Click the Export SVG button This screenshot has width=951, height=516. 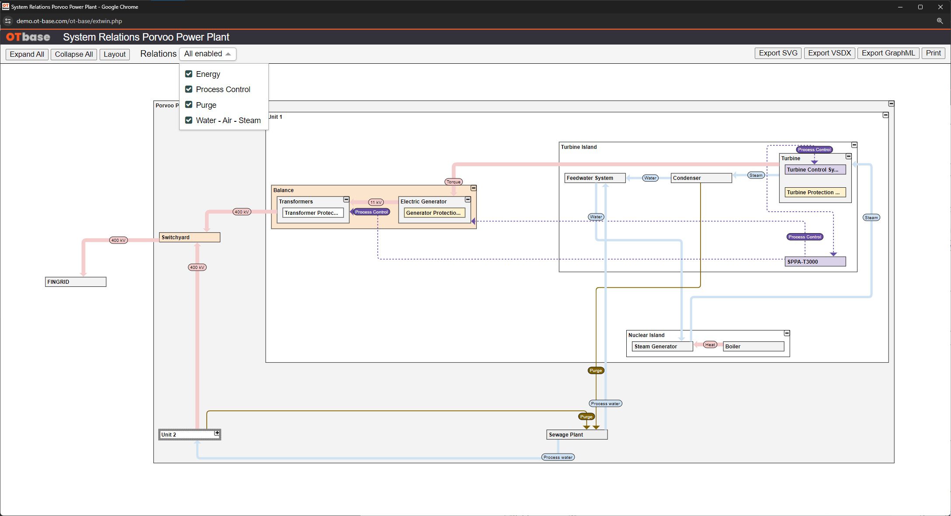coord(778,53)
